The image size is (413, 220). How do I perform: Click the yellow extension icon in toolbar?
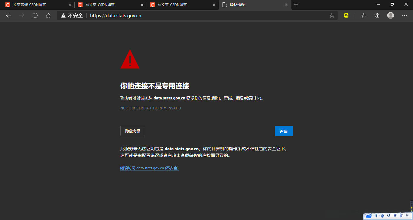(x=346, y=15)
